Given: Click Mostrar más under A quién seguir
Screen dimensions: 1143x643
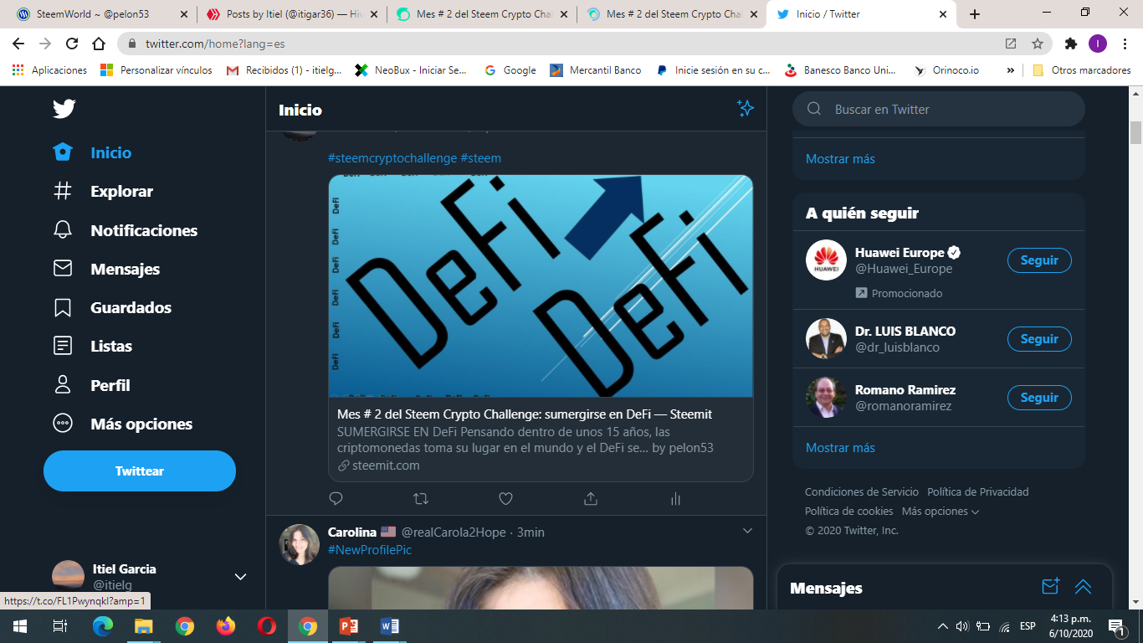Looking at the screenshot, I should (x=840, y=448).
